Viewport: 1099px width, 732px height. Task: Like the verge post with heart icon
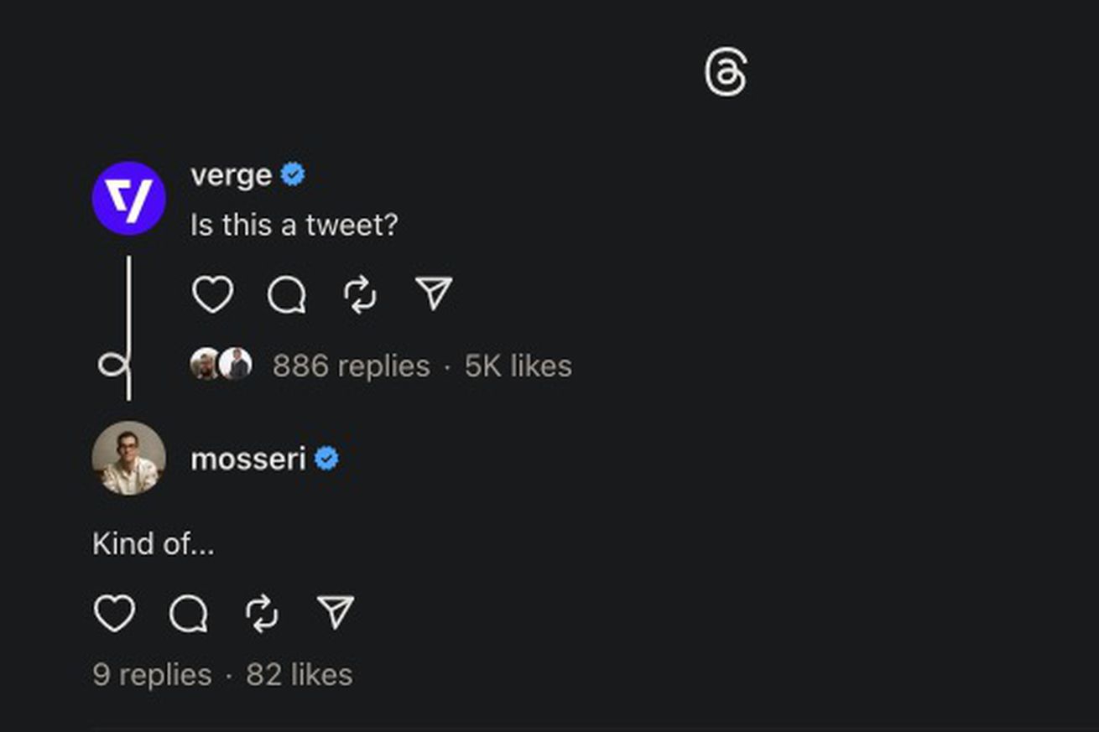point(212,294)
